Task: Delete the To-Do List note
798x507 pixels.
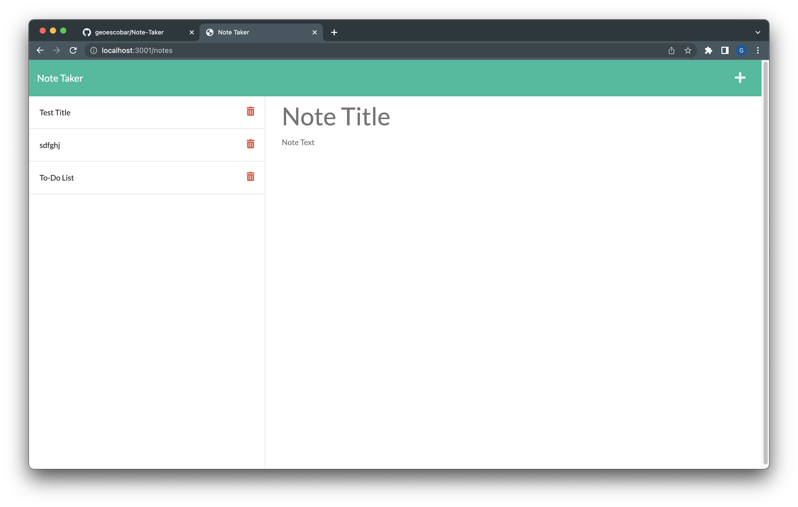Action: [x=250, y=176]
